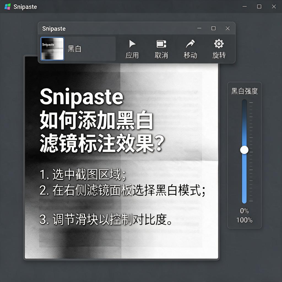Click the 移动 move arrow icon
Image resolution: width=282 pixels, height=282 pixels.
(190, 44)
